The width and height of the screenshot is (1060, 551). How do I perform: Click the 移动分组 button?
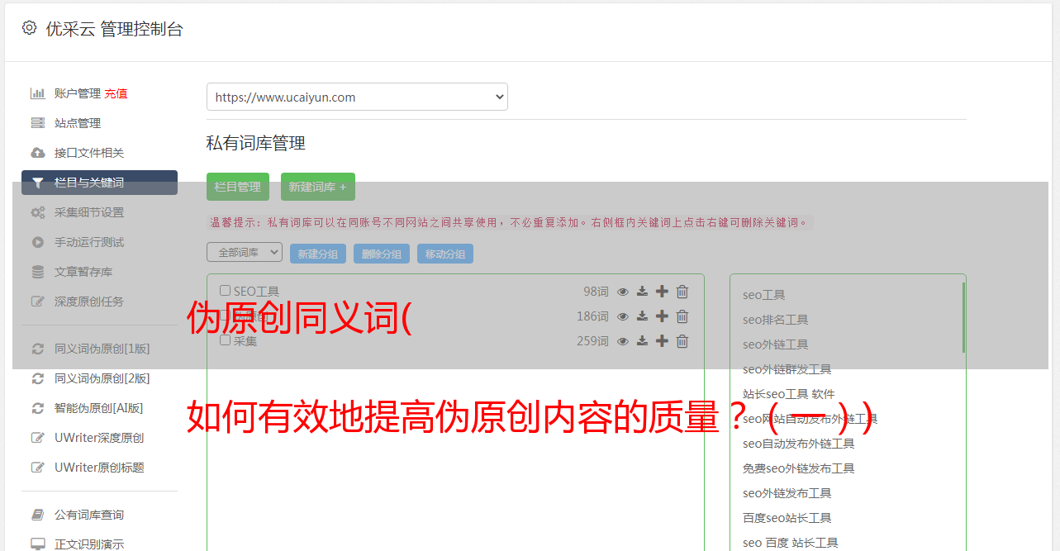[445, 254]
